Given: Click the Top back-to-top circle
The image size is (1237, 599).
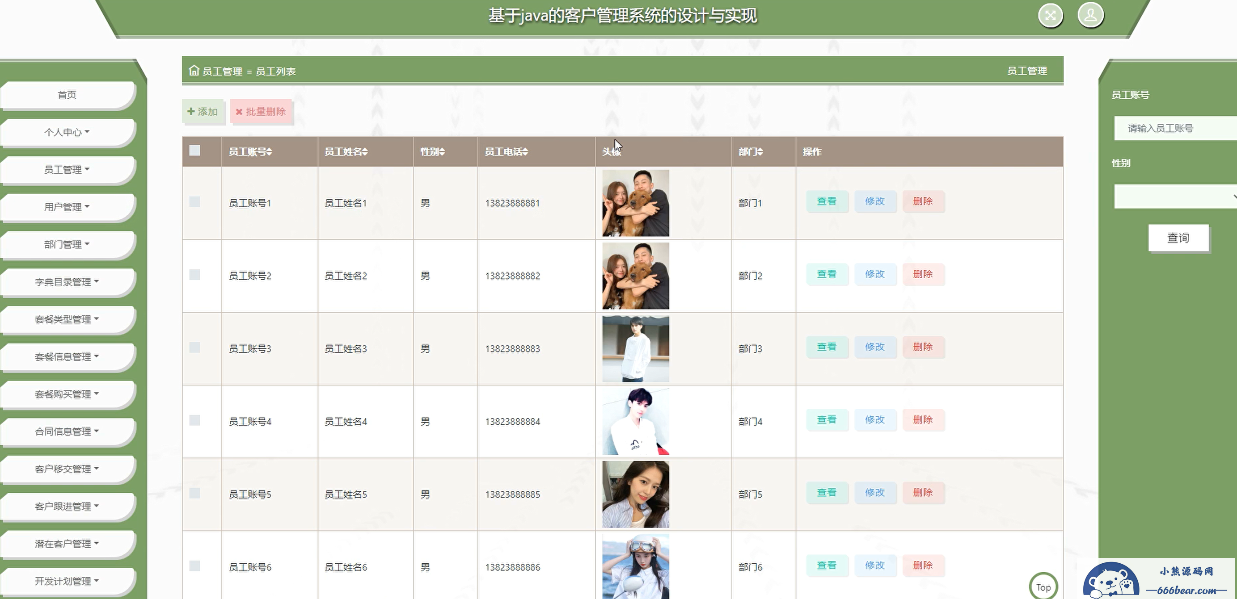Looking at the screenshot, I should point(1043,586).
